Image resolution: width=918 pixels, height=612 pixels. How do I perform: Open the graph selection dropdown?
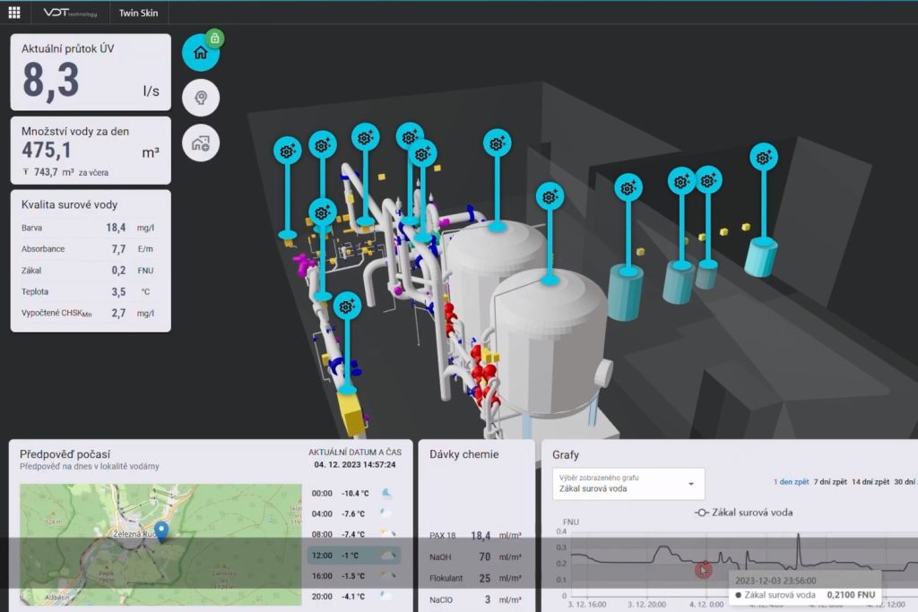click(628, 483)
